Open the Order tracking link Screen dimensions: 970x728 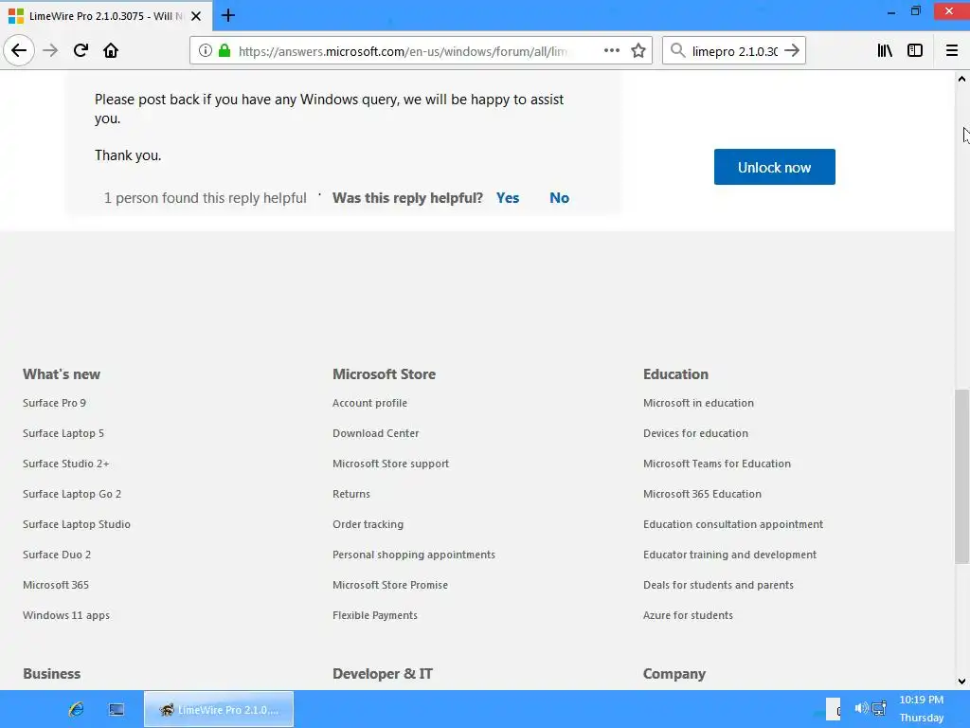[368, 524]
